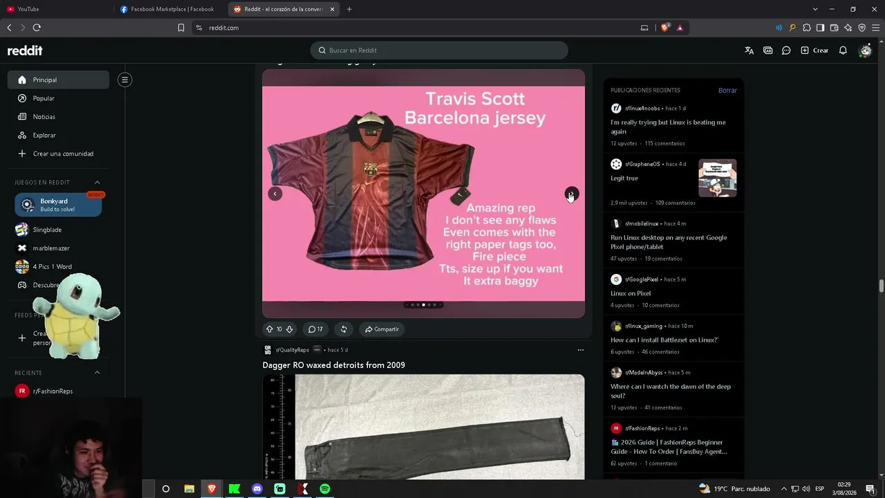Open Spotify from the taskbar
Image resolution: width=885 pixels, height=498 pixels.
(x=325, y=489)
